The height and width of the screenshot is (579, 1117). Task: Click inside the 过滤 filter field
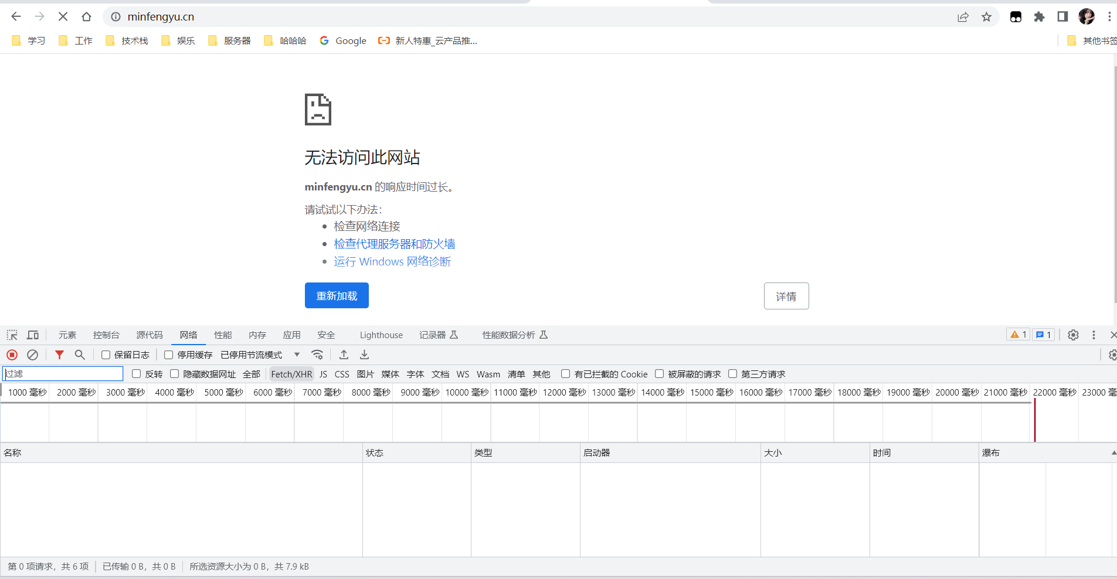[x=62, y=373]
